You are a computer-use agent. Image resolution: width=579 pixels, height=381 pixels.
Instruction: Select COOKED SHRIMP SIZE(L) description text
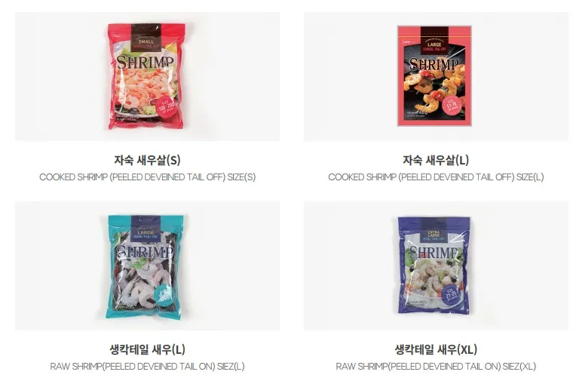tap(436, 177)
